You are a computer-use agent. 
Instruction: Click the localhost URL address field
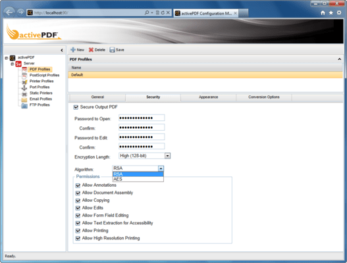88,12
